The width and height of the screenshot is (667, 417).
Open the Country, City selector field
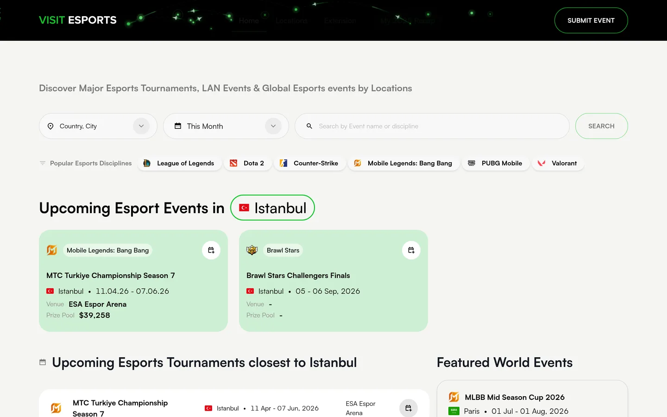[98, 126]
